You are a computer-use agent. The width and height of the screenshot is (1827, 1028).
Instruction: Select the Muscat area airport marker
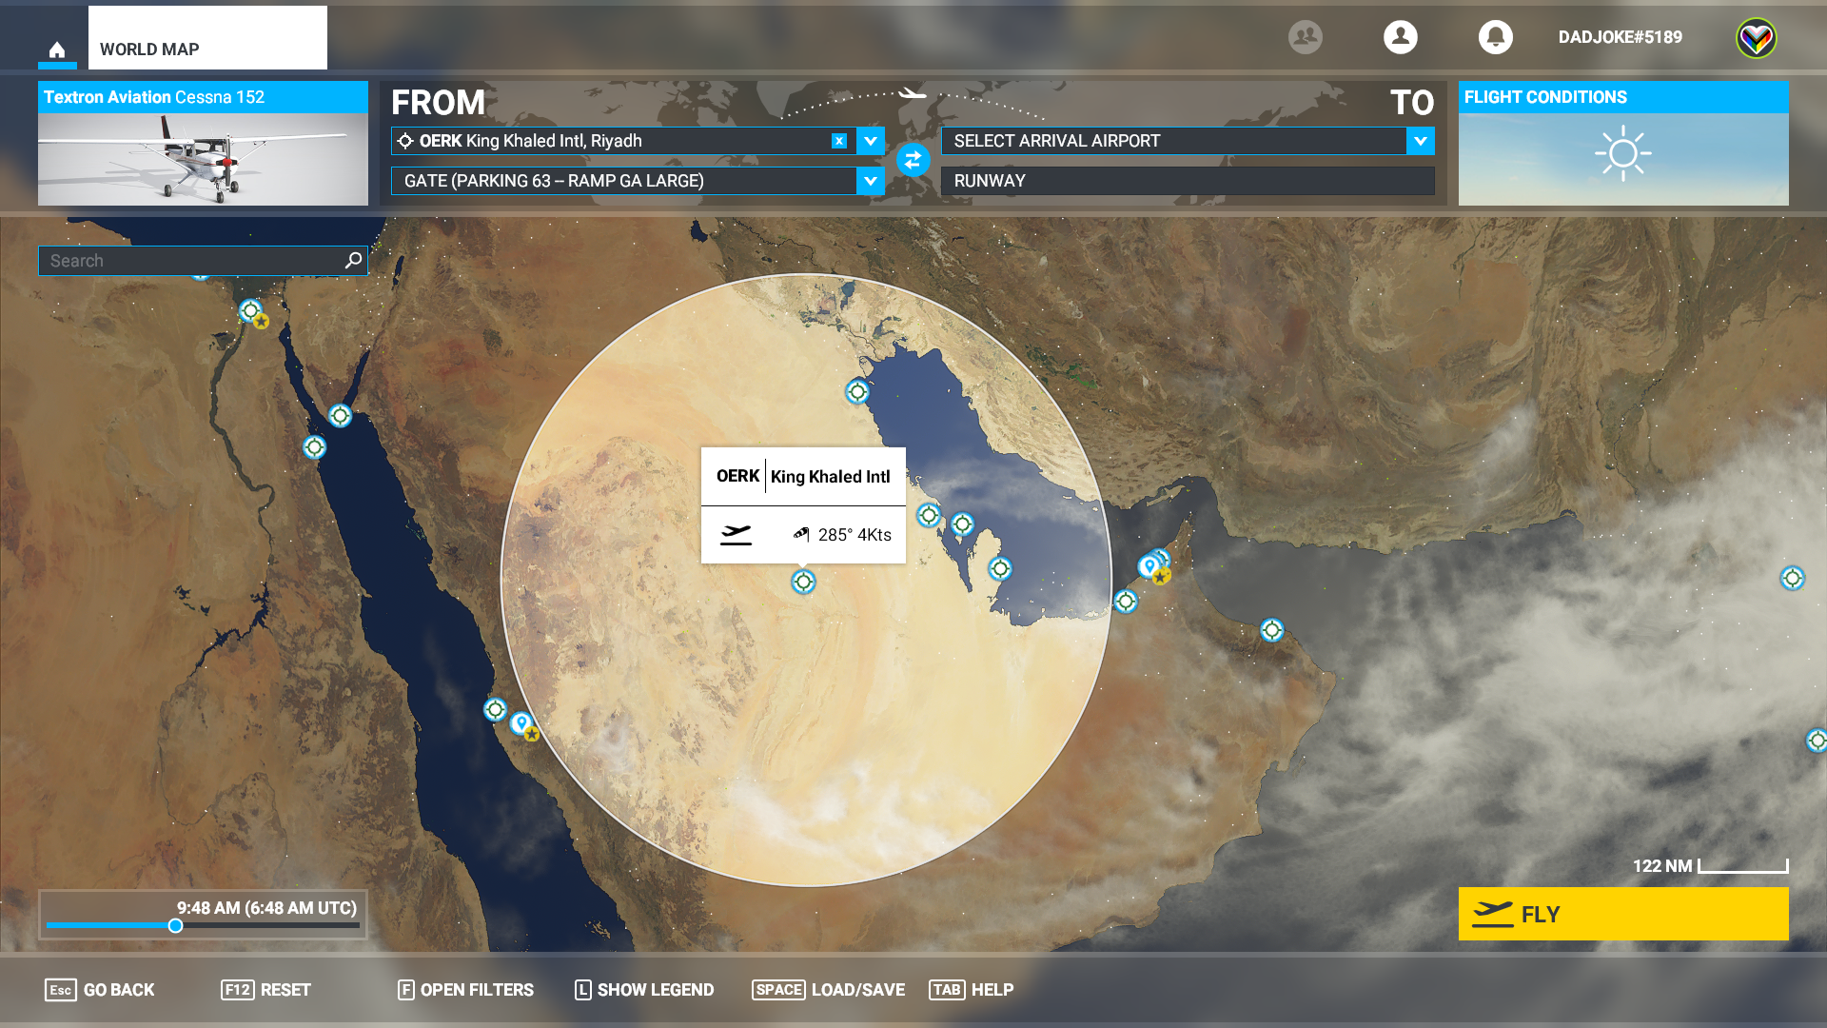(x=1271, y=629)
